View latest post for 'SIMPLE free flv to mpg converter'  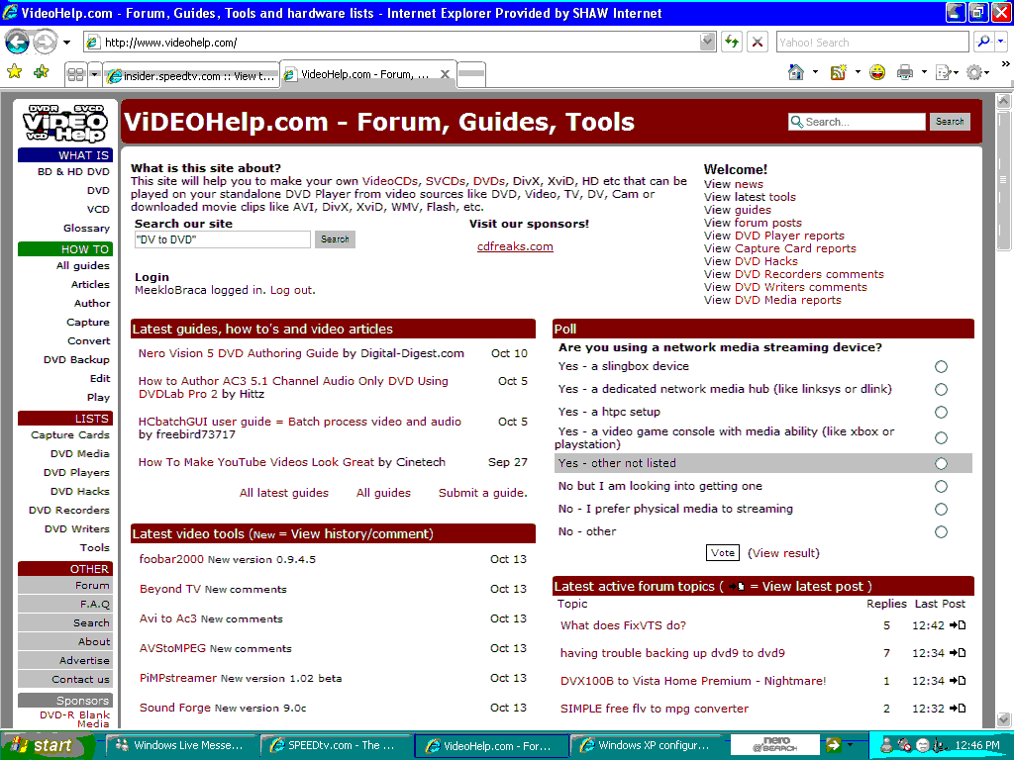click(x=958, y=709)
